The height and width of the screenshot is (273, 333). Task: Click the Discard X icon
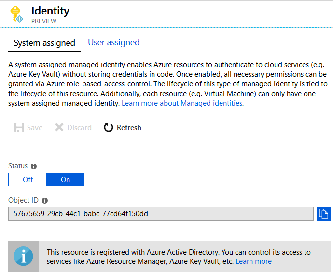(59, 127)
